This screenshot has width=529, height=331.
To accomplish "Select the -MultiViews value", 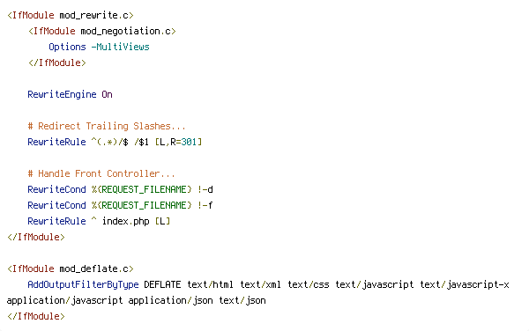I will point(120,47).
